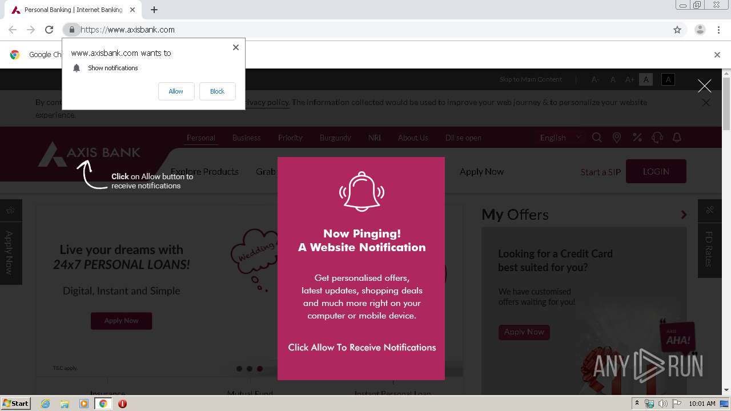The image size is (731, 411).
Task: Click Apply Now in My Offers card
Action: point(524,332)
